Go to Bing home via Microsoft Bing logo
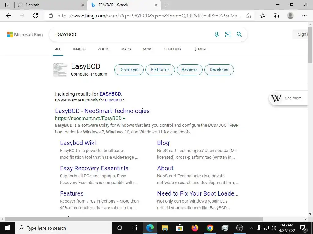 (x=25, y=34)
